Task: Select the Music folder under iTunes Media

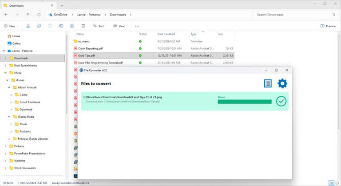Action: point(21,124)
